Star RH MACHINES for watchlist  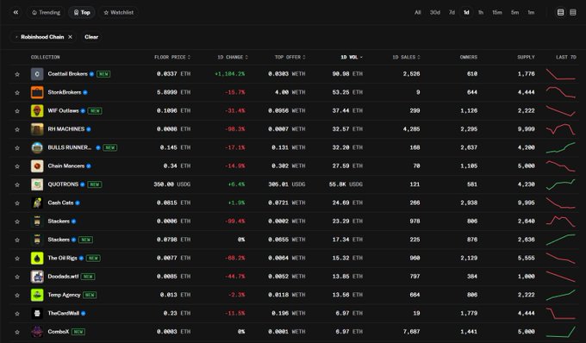point(17,129)
